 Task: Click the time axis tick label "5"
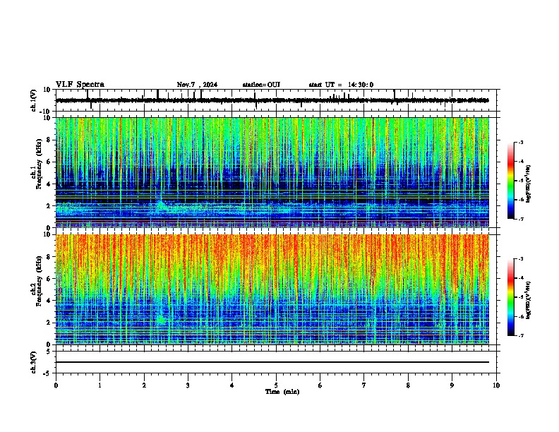(x=276, y=385)
